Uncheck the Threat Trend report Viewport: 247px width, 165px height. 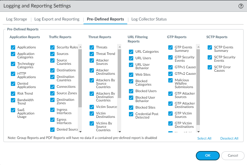tap(92, 54)
